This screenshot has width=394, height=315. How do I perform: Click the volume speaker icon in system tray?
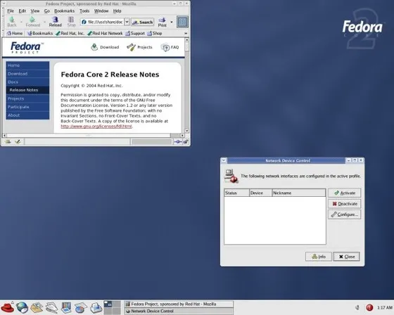tap(357, 307)
